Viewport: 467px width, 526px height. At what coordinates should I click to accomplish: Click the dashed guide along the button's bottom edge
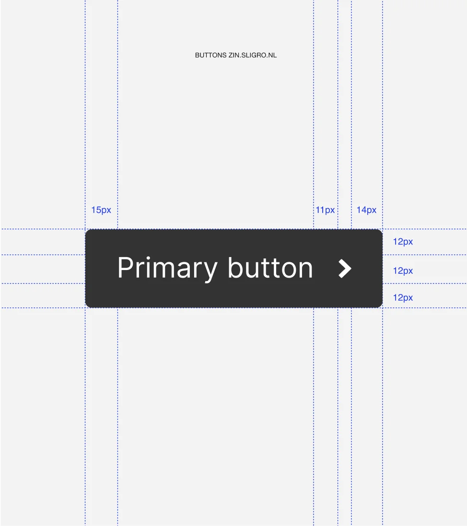pos(233,307)
